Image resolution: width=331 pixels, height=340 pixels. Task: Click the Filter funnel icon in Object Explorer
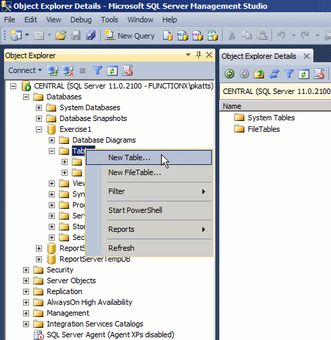coord(97,71)
